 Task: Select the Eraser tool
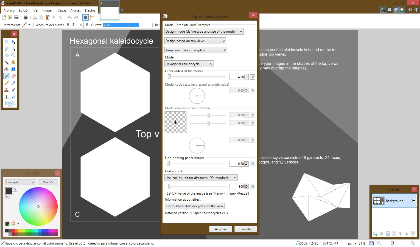13,76
